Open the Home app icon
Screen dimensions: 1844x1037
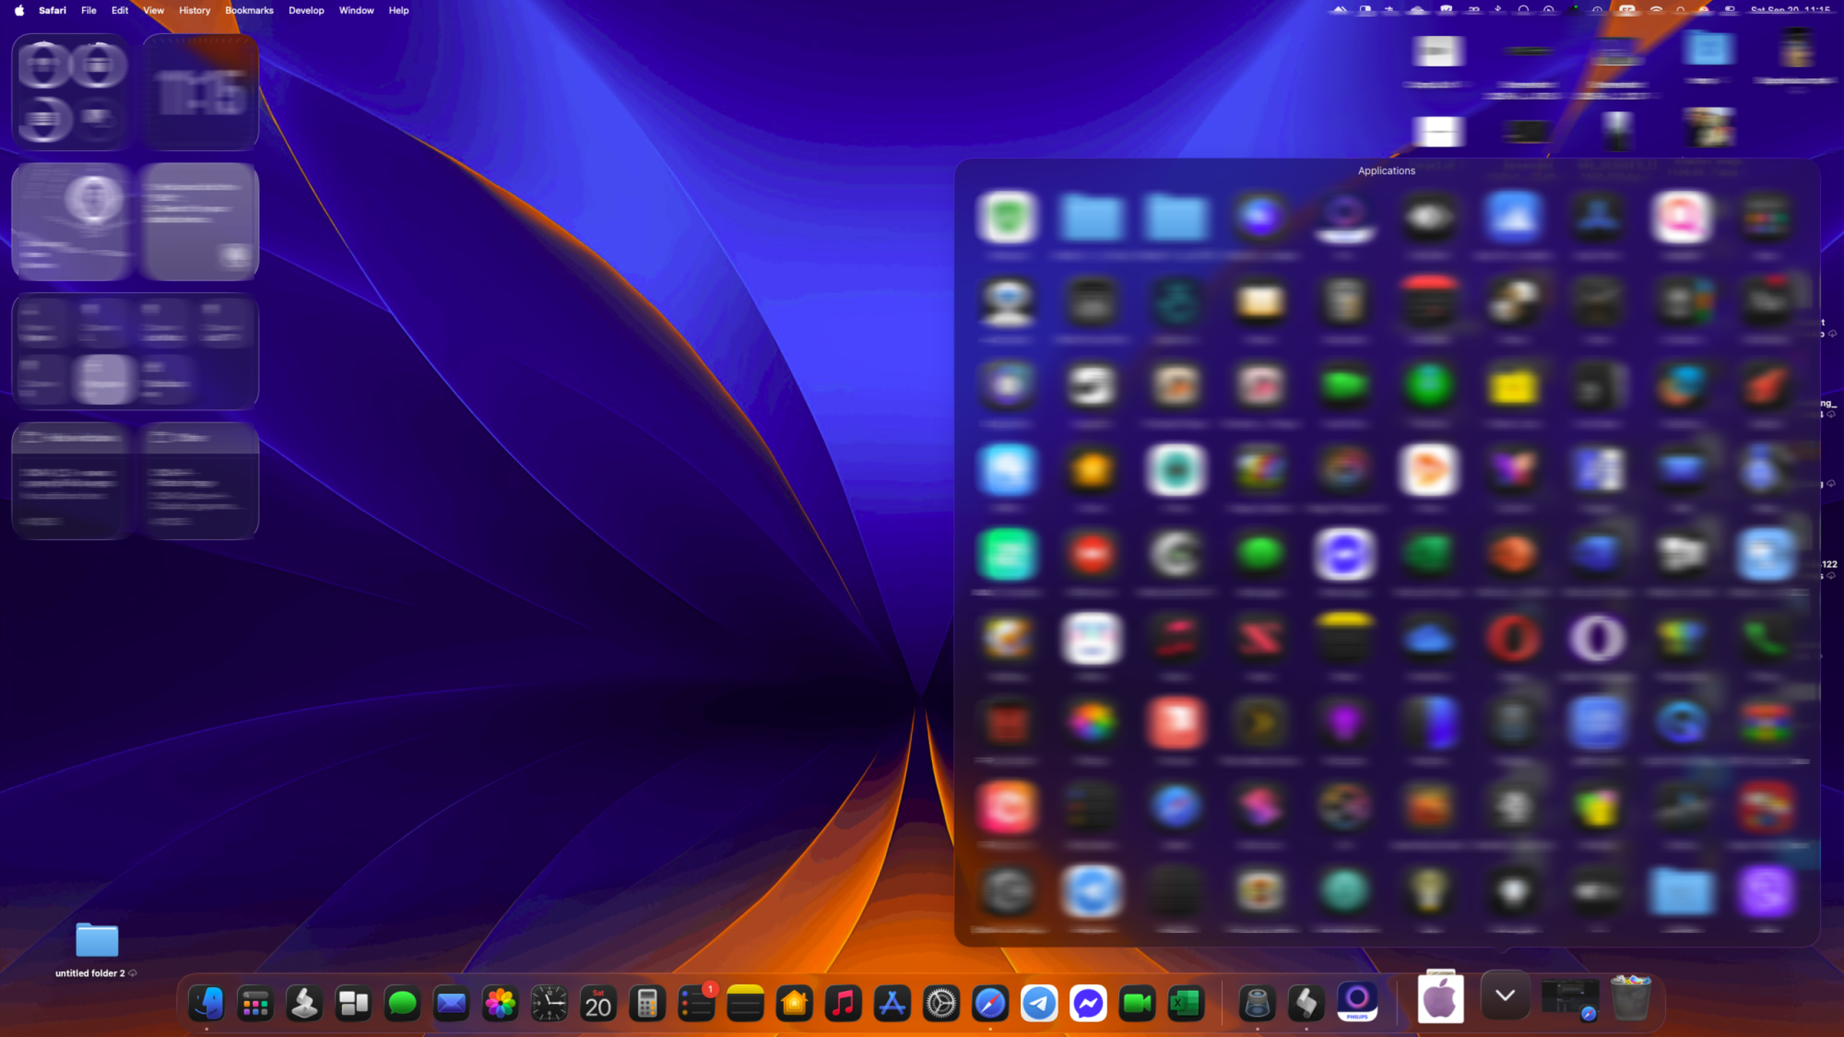pyautogui.click(x=794, y=1003)
